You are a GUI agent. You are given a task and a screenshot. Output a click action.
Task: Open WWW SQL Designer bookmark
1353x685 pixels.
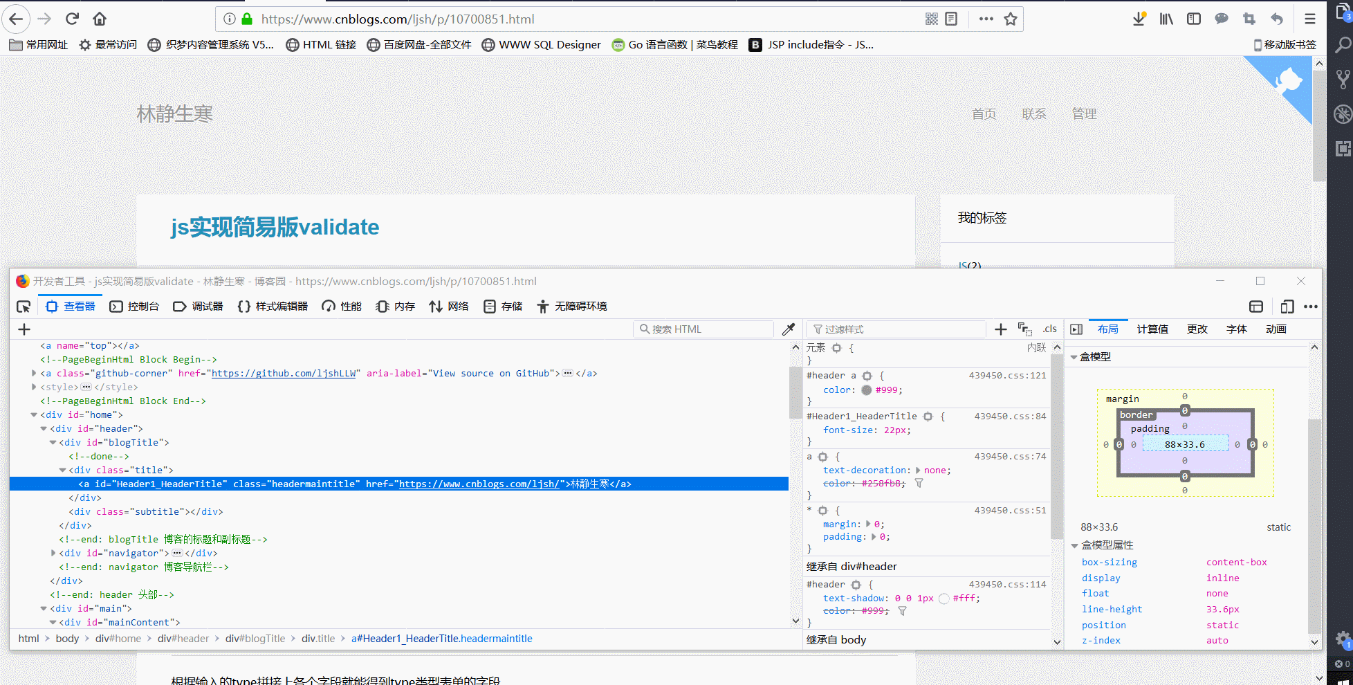[542, 45]
